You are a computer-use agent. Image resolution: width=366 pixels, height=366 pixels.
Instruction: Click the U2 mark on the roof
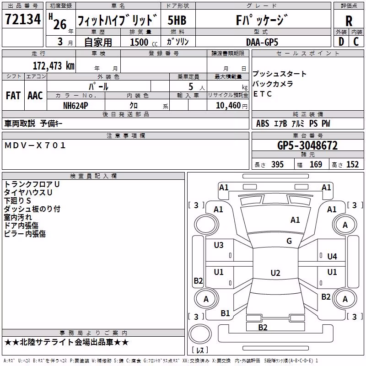(x=275, y=273)
